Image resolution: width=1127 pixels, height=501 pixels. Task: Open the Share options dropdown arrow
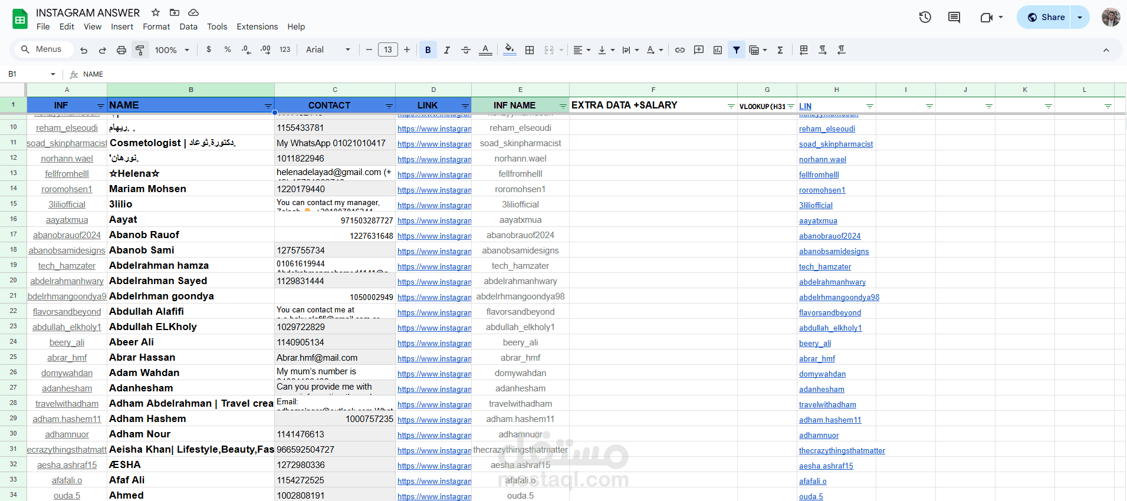point(1080,17)
